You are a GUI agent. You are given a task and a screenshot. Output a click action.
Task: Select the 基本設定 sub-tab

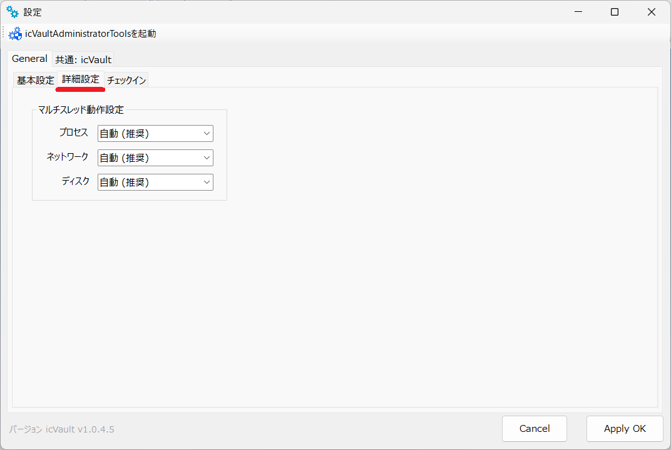(34, 80)
